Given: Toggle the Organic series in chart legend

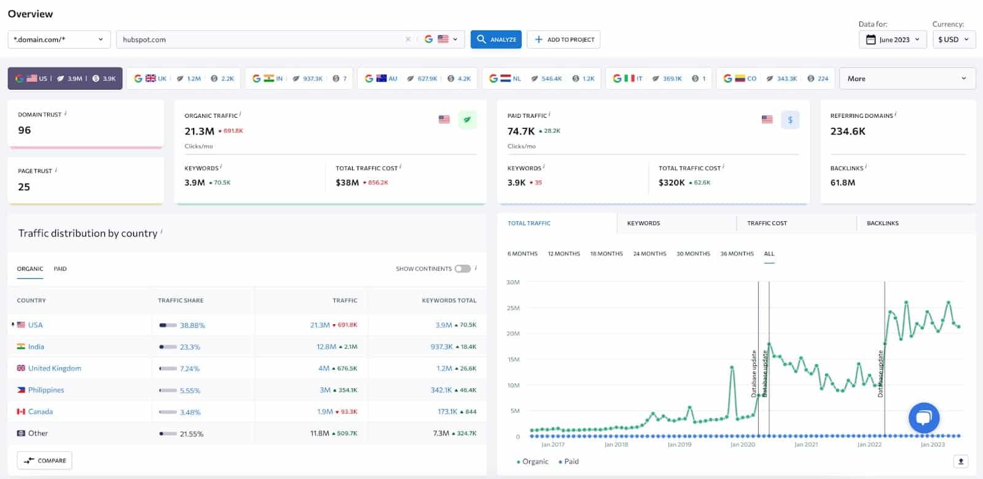Looking at the screenshot, I should 533,462.
